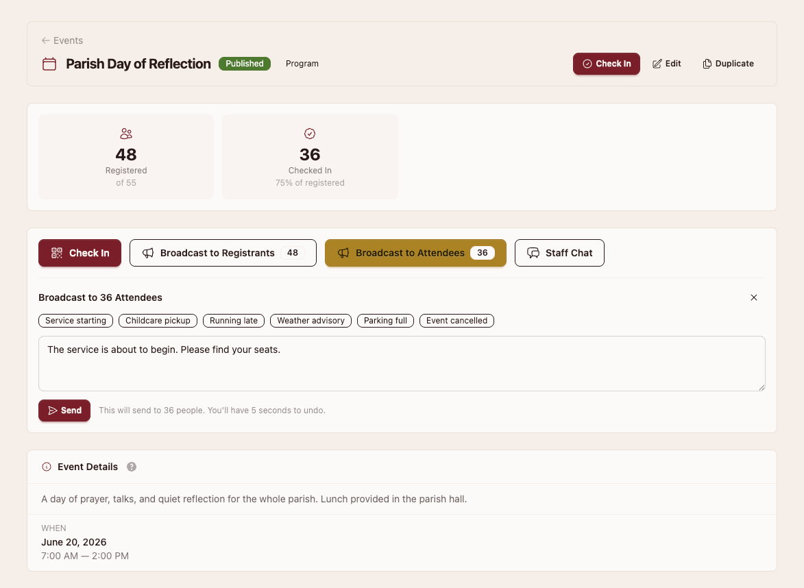The height and width of the screenshot is (588, 804).
Task: Click the event description text
Action: (x=254, y=499)
